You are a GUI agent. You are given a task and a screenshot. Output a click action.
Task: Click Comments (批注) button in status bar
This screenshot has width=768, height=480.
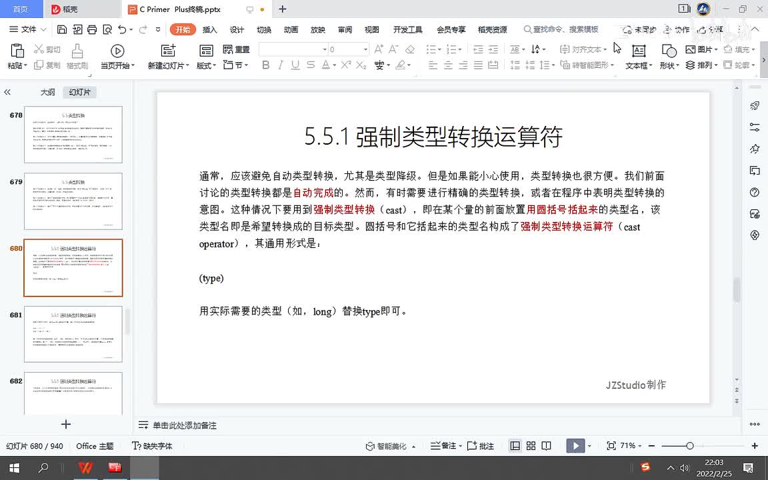click(481, 446)
